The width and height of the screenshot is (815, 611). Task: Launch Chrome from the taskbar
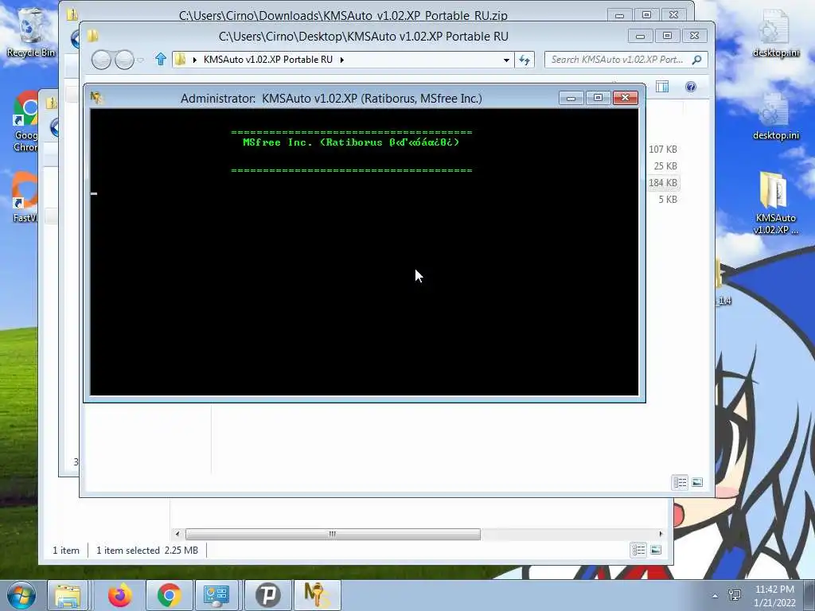coord(169,595)
